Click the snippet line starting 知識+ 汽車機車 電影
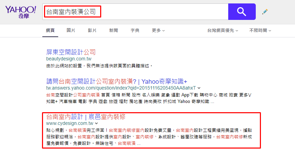This screenshot has height=152, width=295. tap(130, 102)
